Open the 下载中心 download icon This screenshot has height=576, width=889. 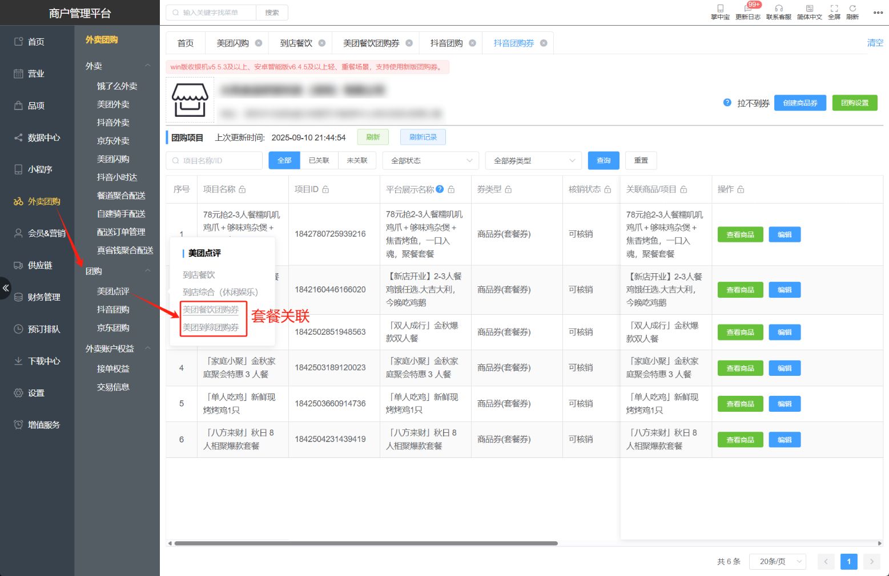point(18,361)
